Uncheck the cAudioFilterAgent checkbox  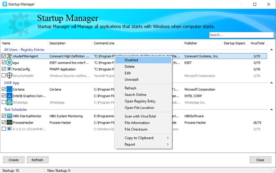point(3,56)
